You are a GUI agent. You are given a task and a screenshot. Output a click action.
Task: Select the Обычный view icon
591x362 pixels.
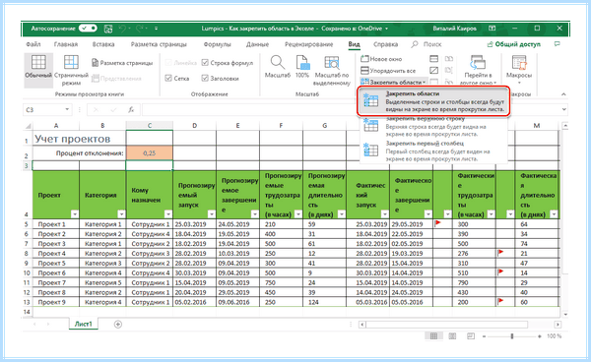pos(38,63)
